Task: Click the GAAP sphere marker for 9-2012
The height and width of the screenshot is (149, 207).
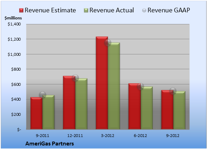Action: [173, 91]
